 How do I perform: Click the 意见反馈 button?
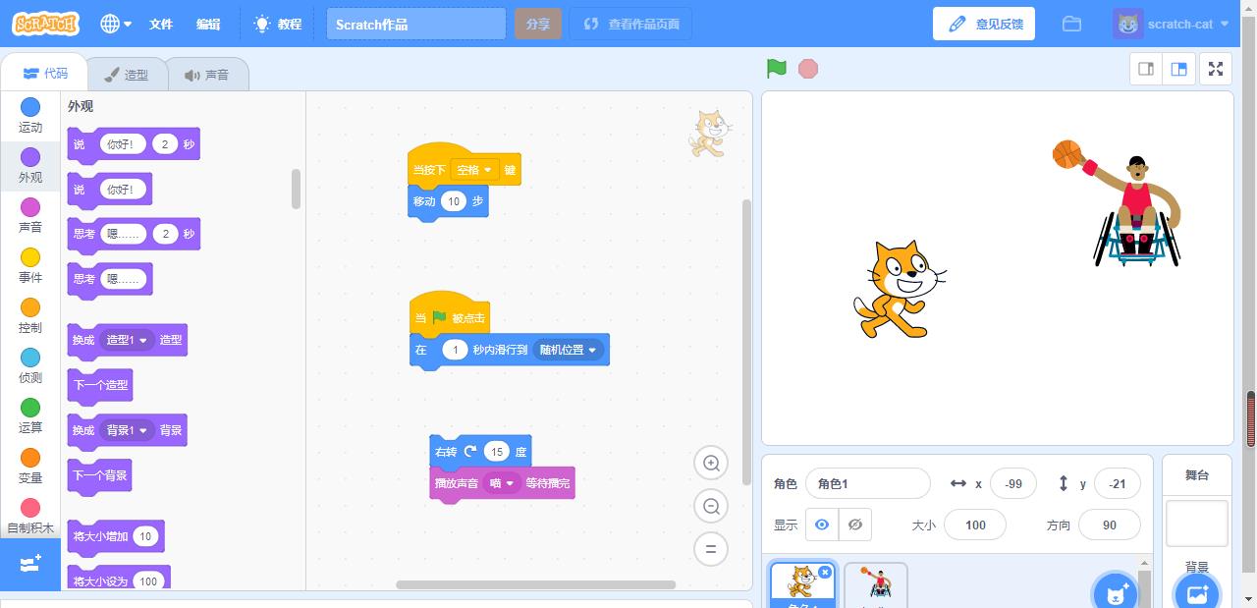[x=984, y=24]
